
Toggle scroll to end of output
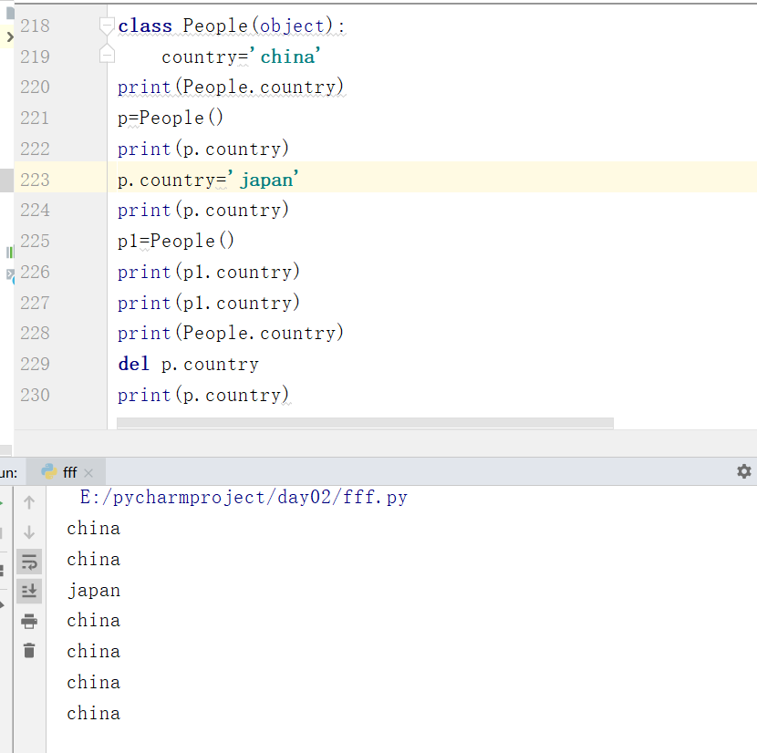click(x=29, y=592)
